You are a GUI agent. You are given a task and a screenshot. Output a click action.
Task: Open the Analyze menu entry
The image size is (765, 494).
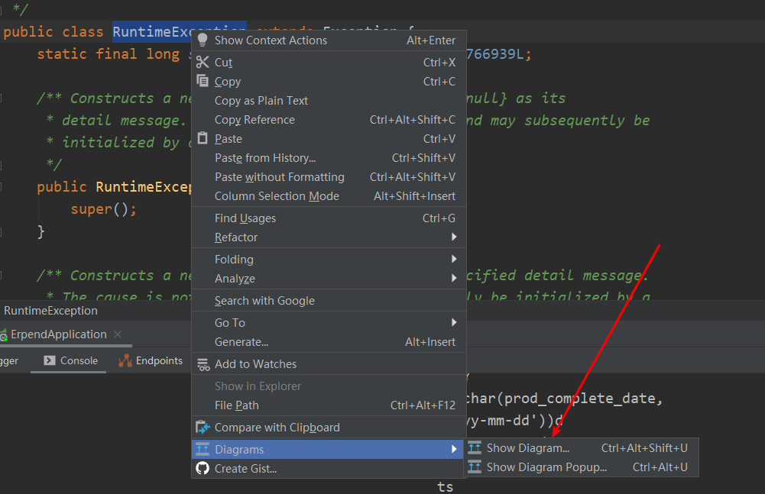(329, 278)
